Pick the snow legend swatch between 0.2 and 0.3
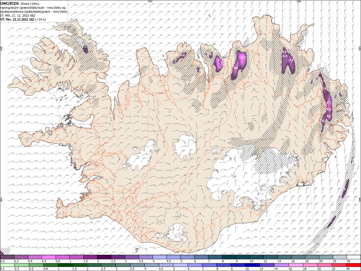The width and height of the screenshot is (361, 271). [x=7, y=257]
